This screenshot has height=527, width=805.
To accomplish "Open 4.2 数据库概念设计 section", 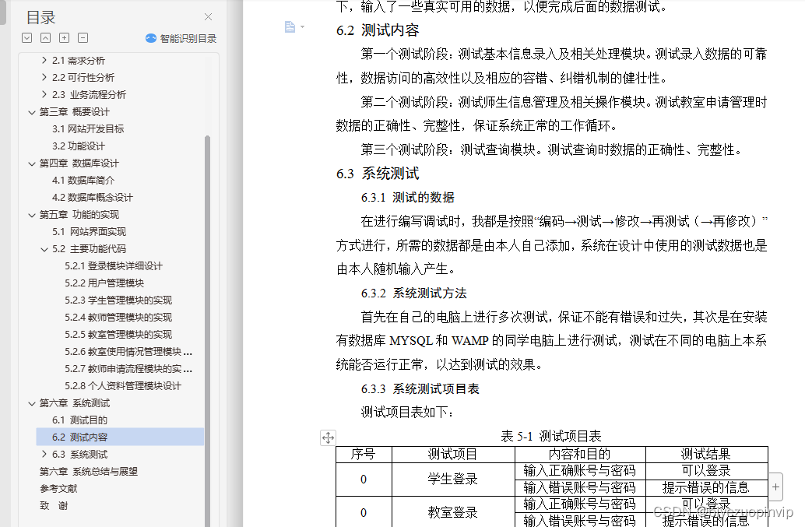I will [93, 198].
